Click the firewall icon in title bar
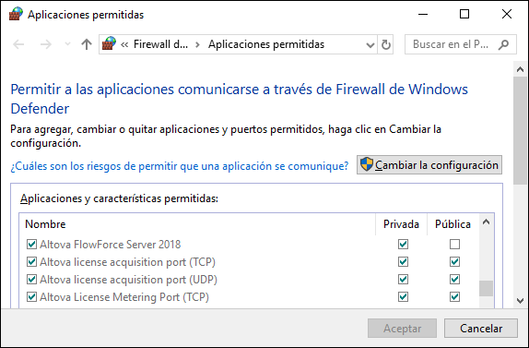This screenshot has height=348, width=529. pos(16,14)
